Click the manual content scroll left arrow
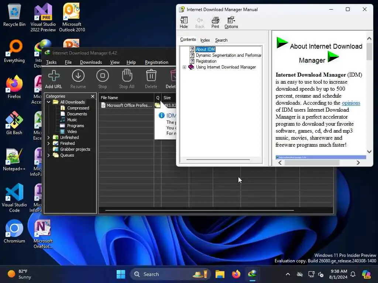The width and height of the screenshot is (378, 283). click(x=280, y=163)
